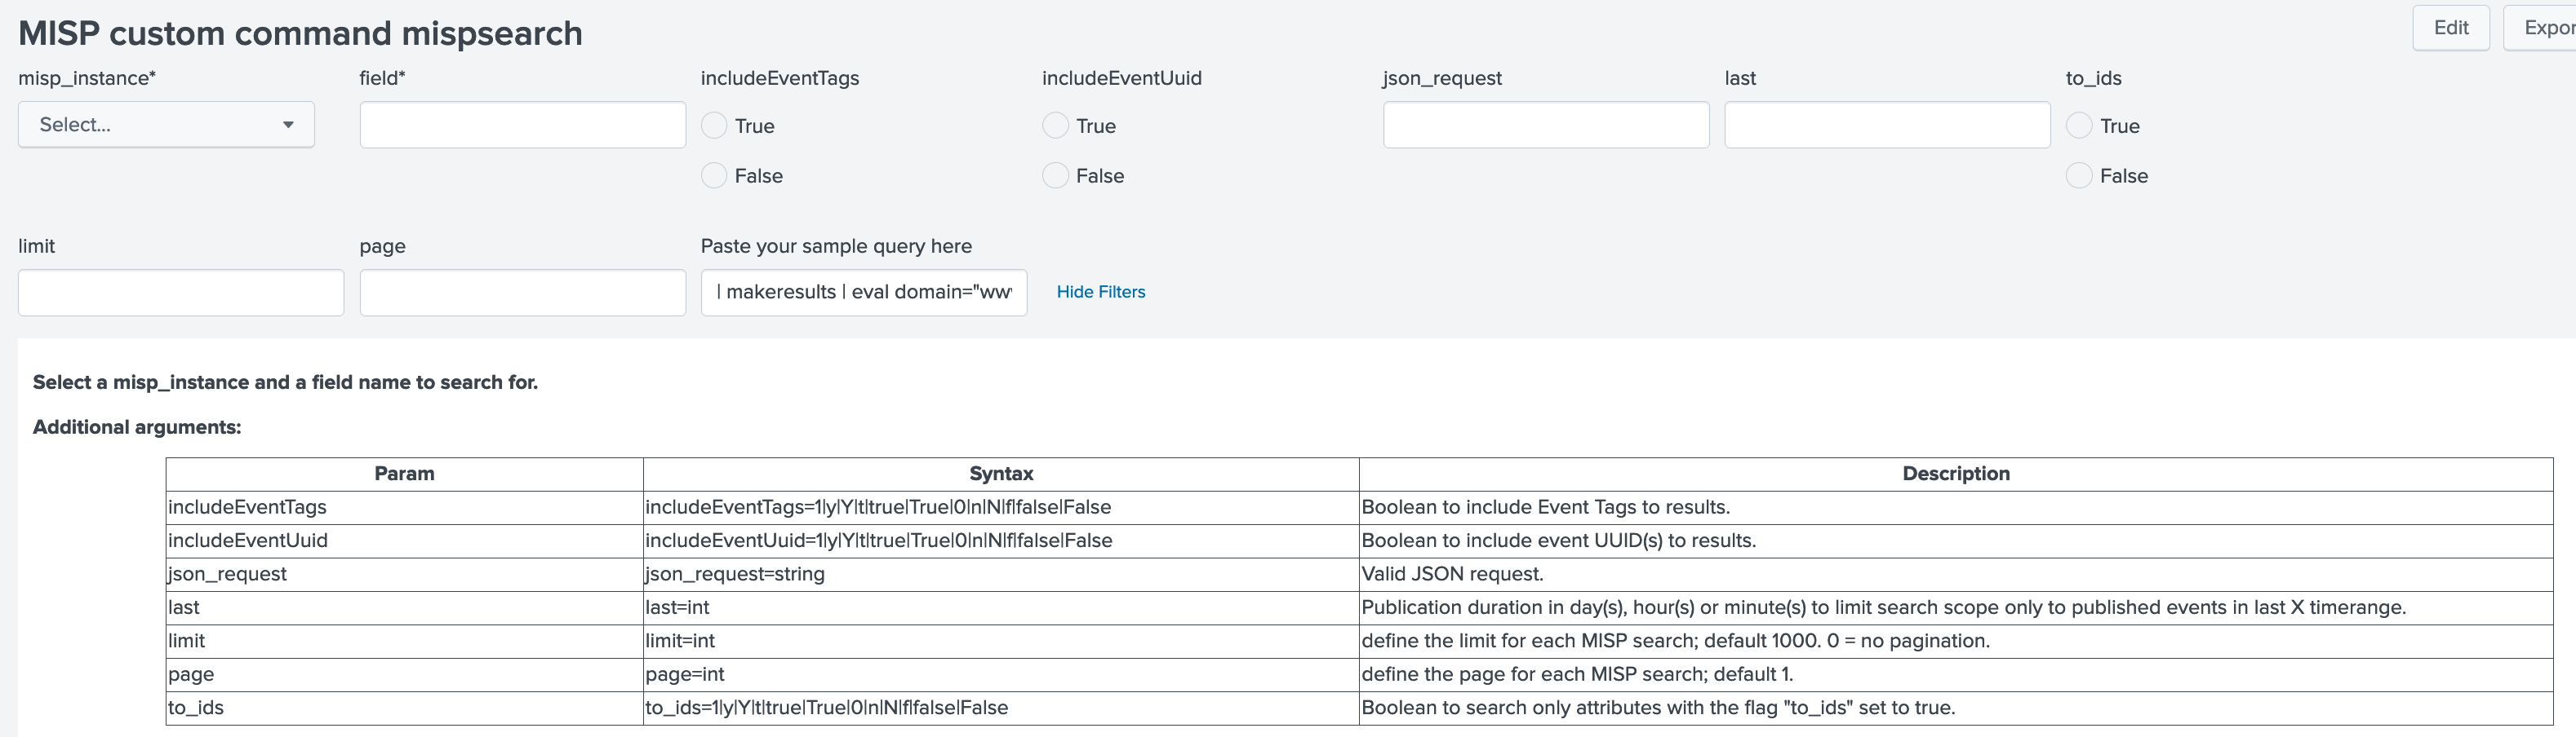Select False for includeEventTags
Viewport: 2576px width, 737px height.
pos(714,176)
